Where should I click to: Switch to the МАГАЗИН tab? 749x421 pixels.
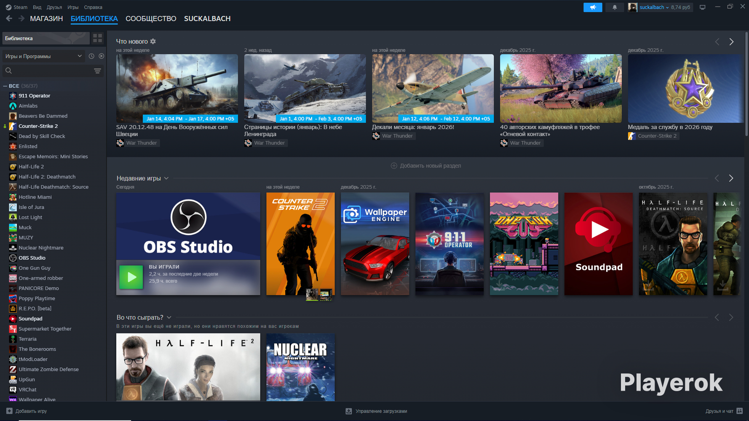[46, 19]
